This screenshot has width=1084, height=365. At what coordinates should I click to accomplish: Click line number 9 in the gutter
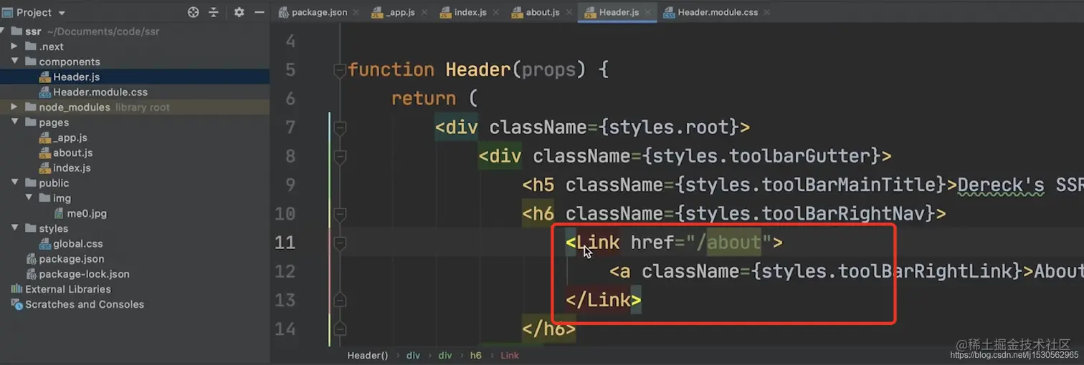[x=290, y=185]
